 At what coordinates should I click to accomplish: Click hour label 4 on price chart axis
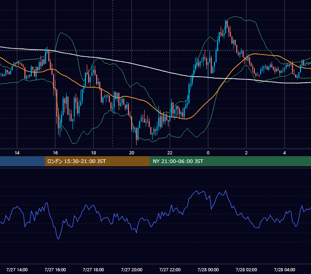pos(284,153)
